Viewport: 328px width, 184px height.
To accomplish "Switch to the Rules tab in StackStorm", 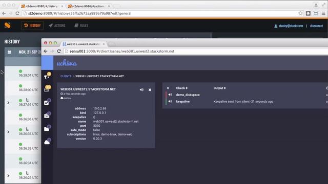I will pyautogui.click(x=81, y=26).
